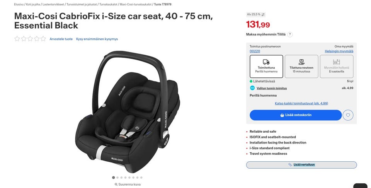Select the Tilattuna noutoon pickup option

(x=301, y=67)
